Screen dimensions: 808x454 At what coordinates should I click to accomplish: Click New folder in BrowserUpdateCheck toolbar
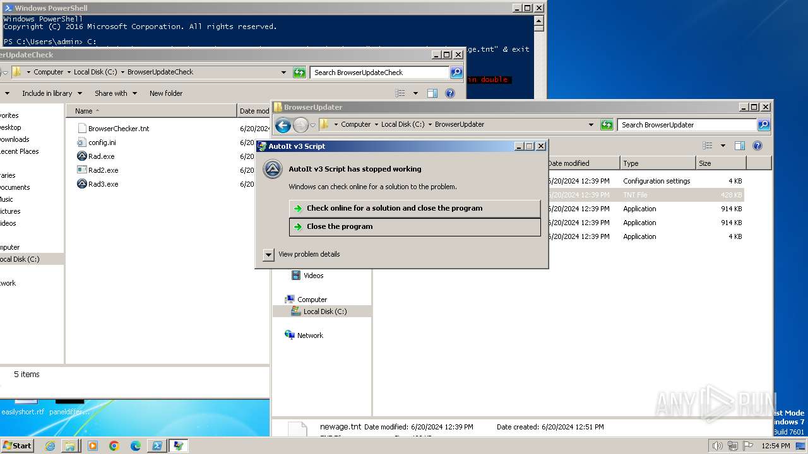[x=166, y=93]
